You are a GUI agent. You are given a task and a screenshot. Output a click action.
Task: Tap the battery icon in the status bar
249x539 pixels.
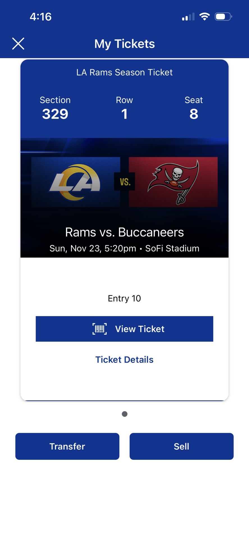pos(223,16)
